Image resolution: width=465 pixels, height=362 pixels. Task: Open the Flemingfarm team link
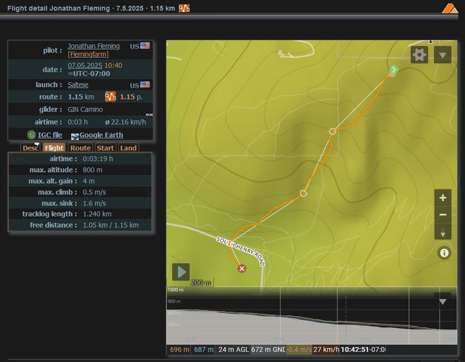click(88, 54)
